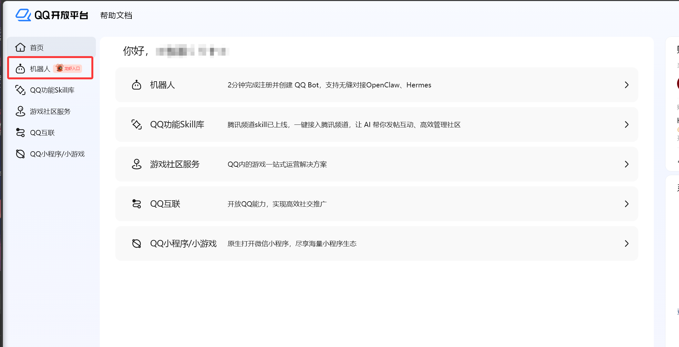Click the 龙虾入口 badge in sidebar
The image size is (679, 347).
tap(67, 68)
